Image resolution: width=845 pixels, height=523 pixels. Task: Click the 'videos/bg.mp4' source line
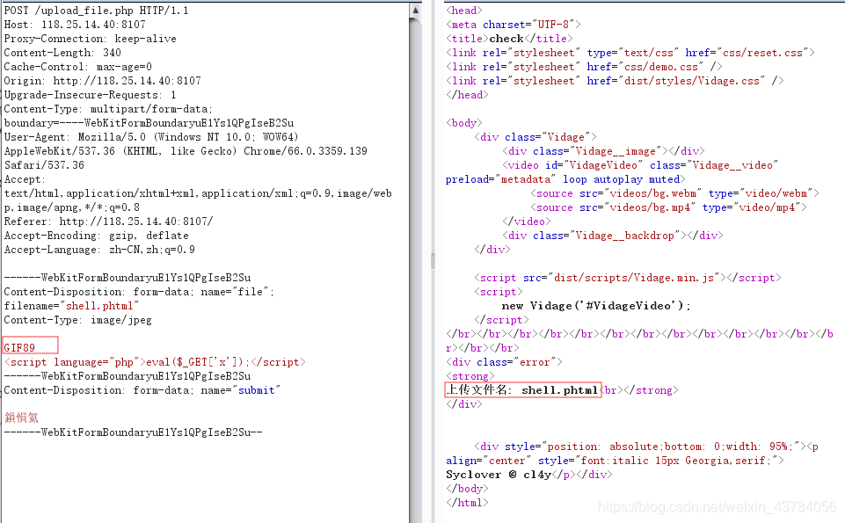668,207
